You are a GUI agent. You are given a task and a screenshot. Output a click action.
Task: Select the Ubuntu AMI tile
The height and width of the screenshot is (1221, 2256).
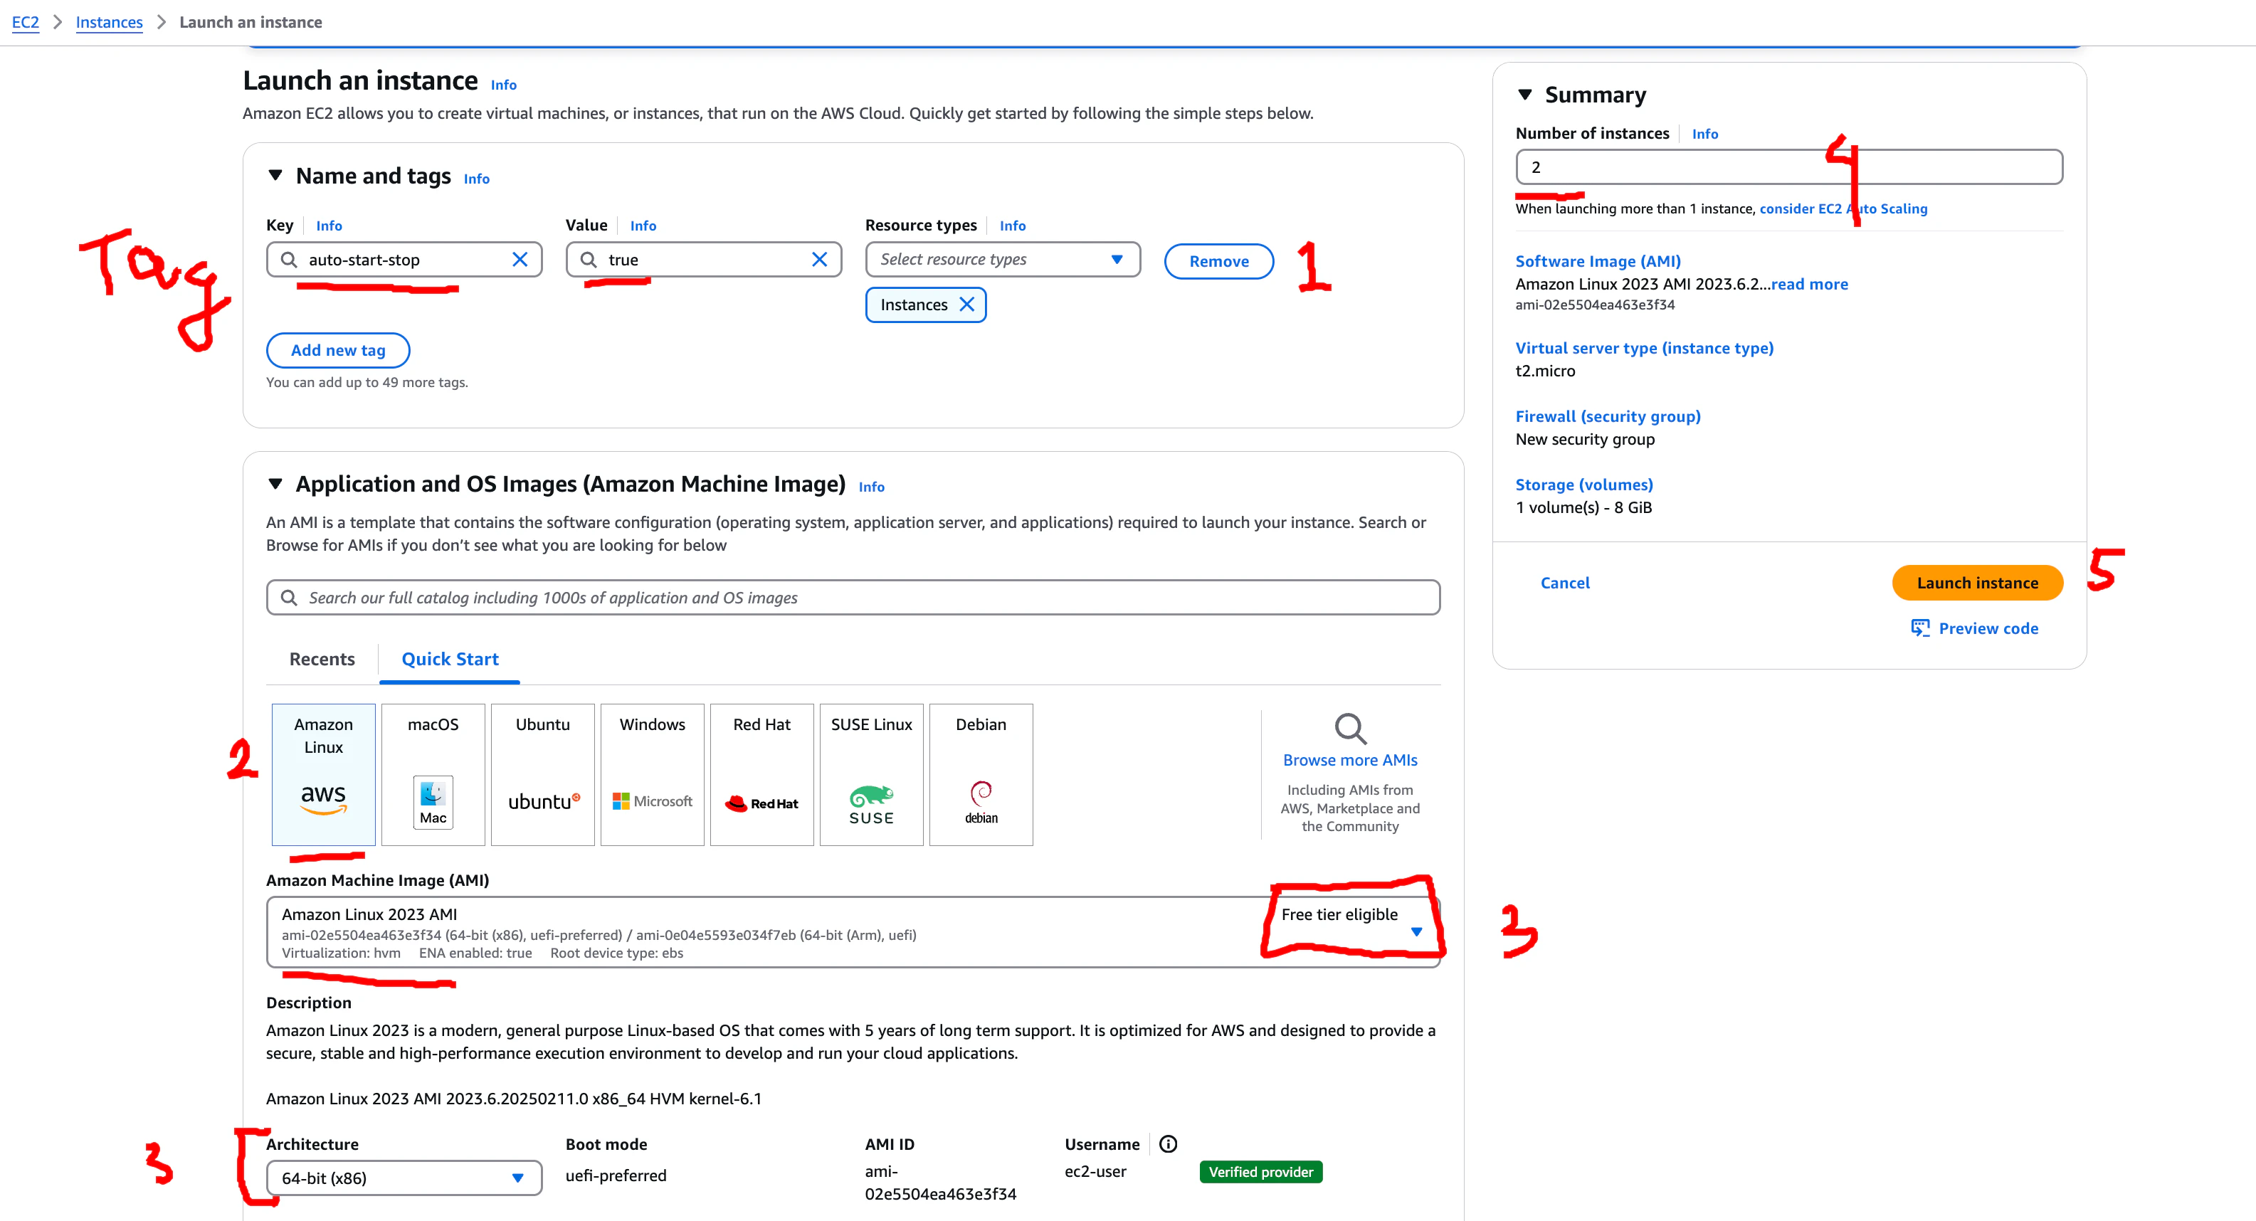(542, 774)
